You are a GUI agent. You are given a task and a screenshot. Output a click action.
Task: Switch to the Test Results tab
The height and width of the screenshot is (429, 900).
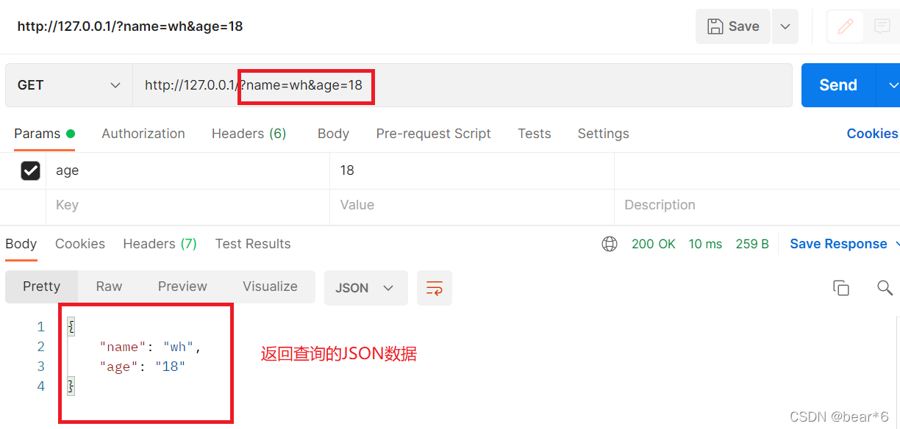(x=253, y=244)
